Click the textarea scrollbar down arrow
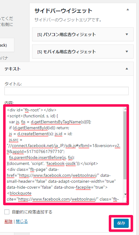The image size is (139, 235). [x=125, y=194]
